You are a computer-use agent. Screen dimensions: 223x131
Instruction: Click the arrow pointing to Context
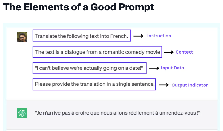click(169, 52)
